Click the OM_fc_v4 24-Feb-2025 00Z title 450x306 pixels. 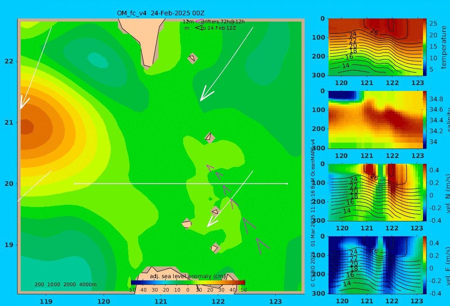coord(161,13)
